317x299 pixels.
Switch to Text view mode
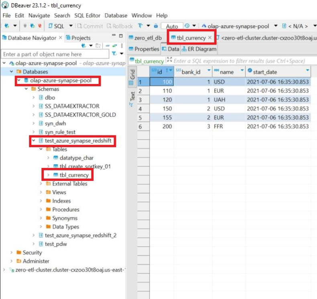click(132, 98)
